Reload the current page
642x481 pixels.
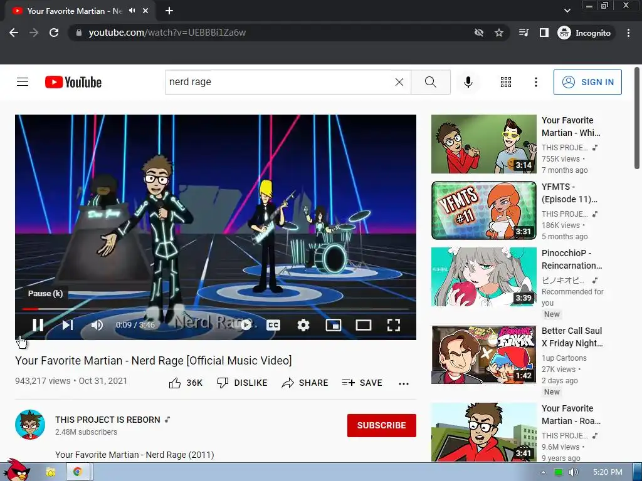point(54,33)
